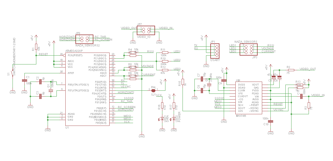This screenshot has width=333, height=161.
Task: Select the JP1 USART connector symbol
Action: tap(215, 51)
